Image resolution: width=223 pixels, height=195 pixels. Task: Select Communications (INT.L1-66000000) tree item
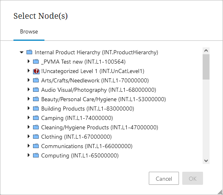87,146
